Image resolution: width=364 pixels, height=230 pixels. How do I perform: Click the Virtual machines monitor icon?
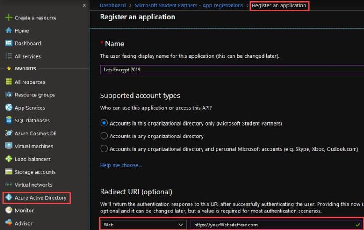tap(8, 146)
